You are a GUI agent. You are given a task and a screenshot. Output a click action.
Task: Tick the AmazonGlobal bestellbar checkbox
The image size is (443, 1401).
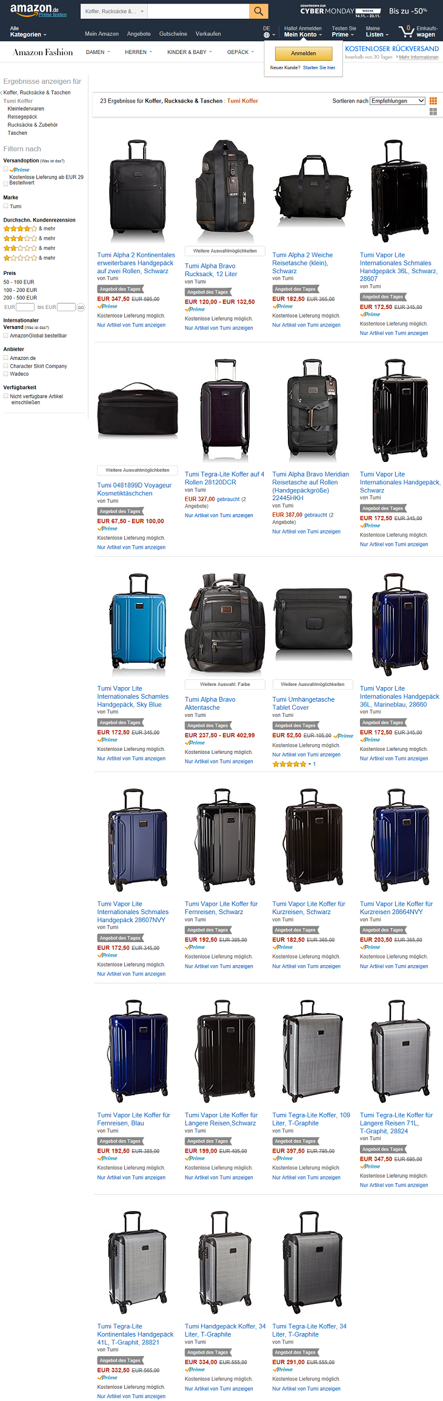pyautogui.click(x=6, y=336)
